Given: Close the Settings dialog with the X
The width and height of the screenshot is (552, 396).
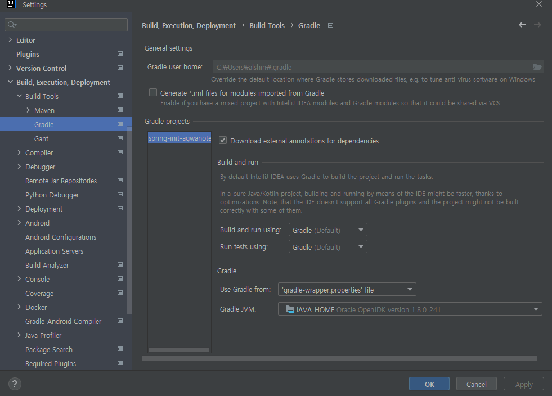Looking at the screenshot, I should tap(539, 4).
